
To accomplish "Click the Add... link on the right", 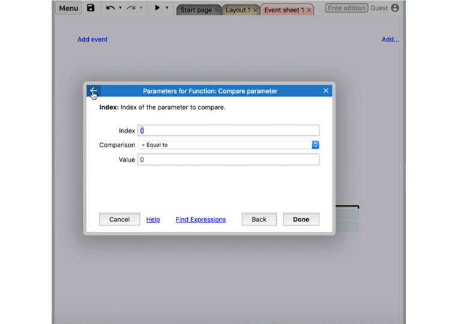I will click(390, 40).
